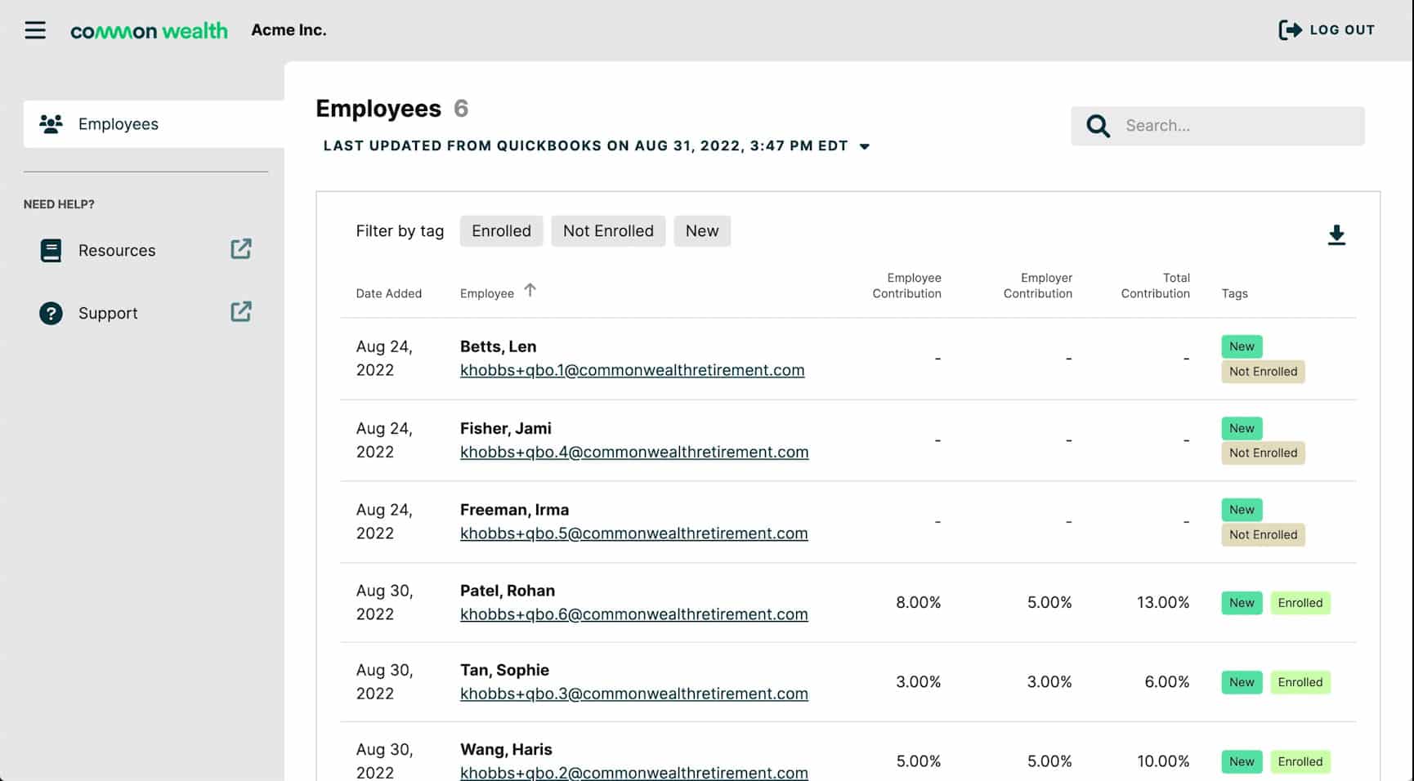The width and height of the screenshot is (1414, 781).
Task: Click the Employee column header text
Action: click(x=487, y=293)
